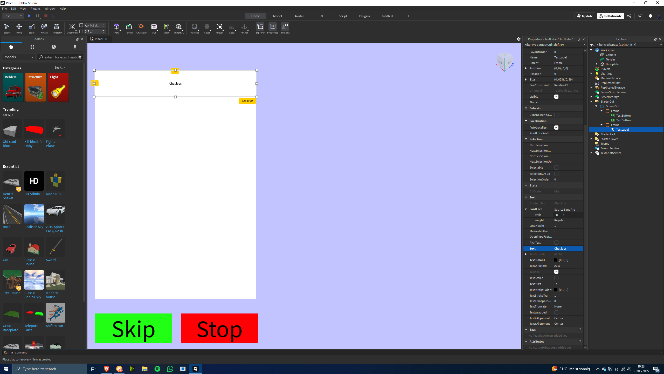Open the GUI tool

point(154,28)
